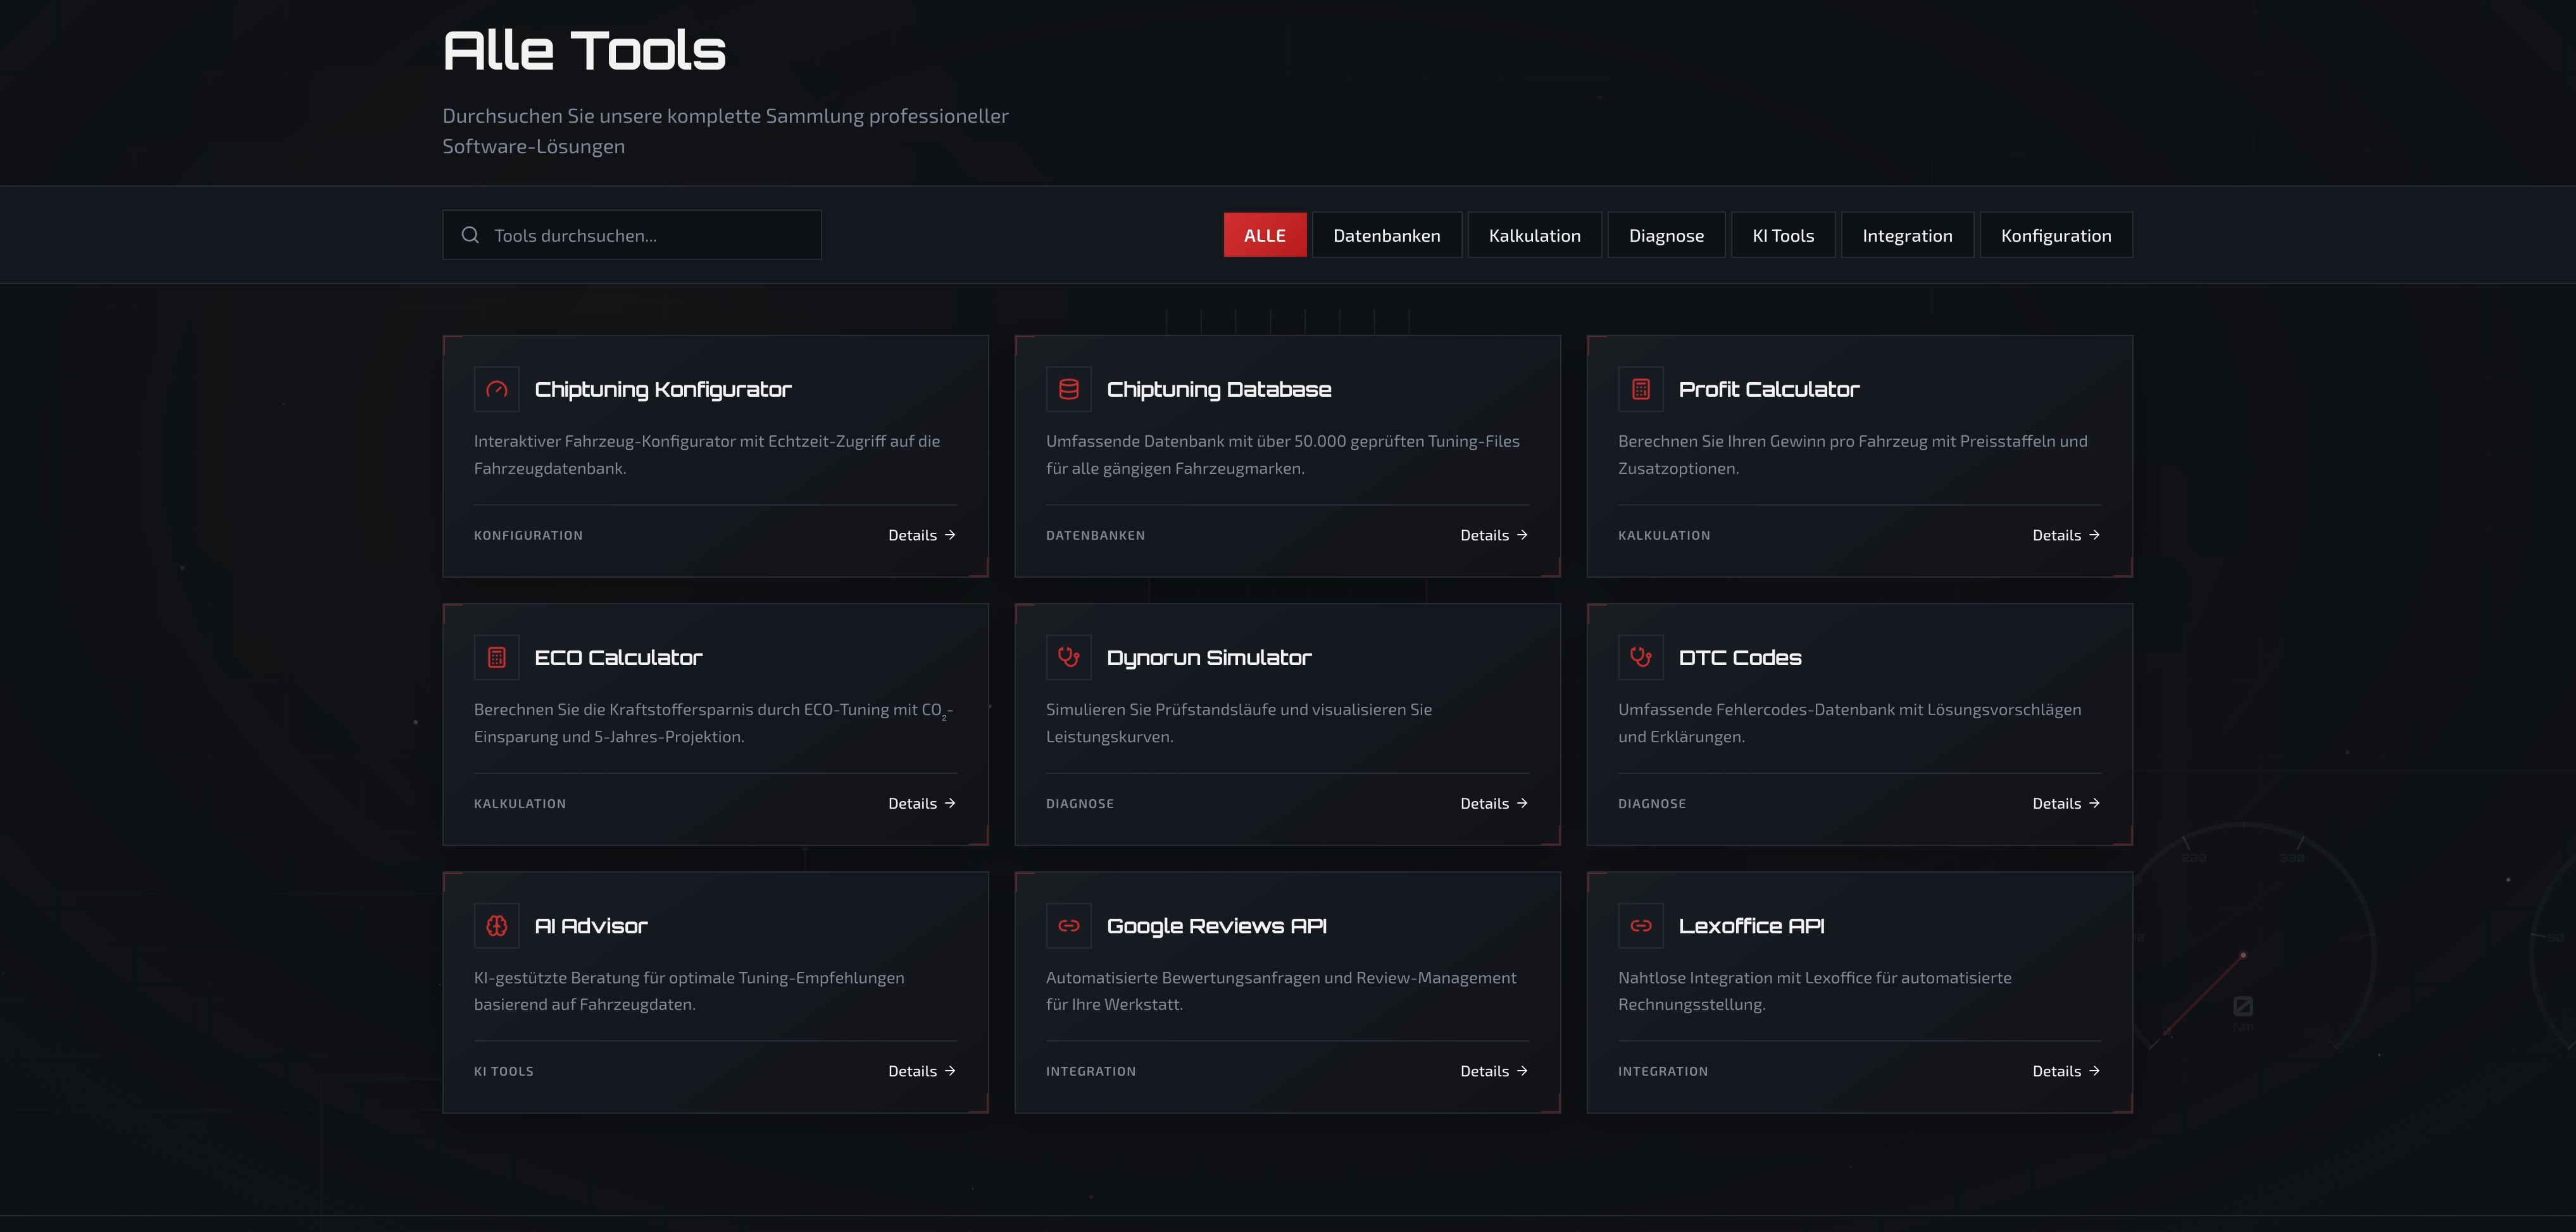Click the DATENBANKEN category label
The height and width of the screenshot is (1232, 2576).
click(x=1096, y=535)
